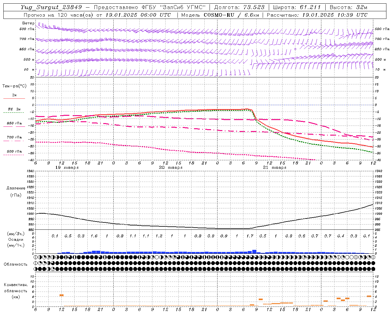
Task: Click the "(км)" unit under Конвективн. облачность
Action: [16, 296]
